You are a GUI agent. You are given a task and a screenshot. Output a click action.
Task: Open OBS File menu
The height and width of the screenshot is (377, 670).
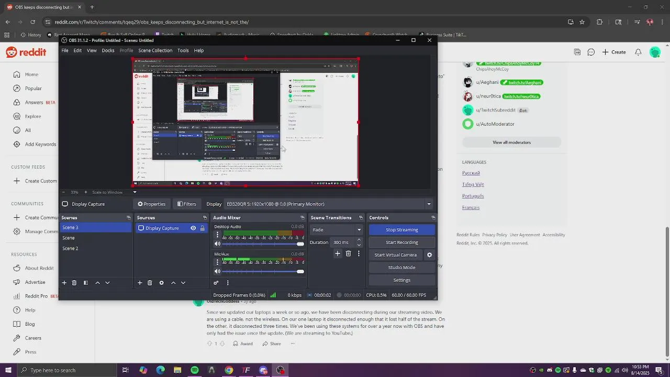65,50
